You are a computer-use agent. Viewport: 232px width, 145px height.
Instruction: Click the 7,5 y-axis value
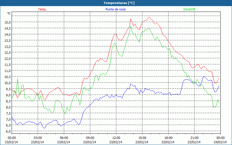[x=8, y=113]
